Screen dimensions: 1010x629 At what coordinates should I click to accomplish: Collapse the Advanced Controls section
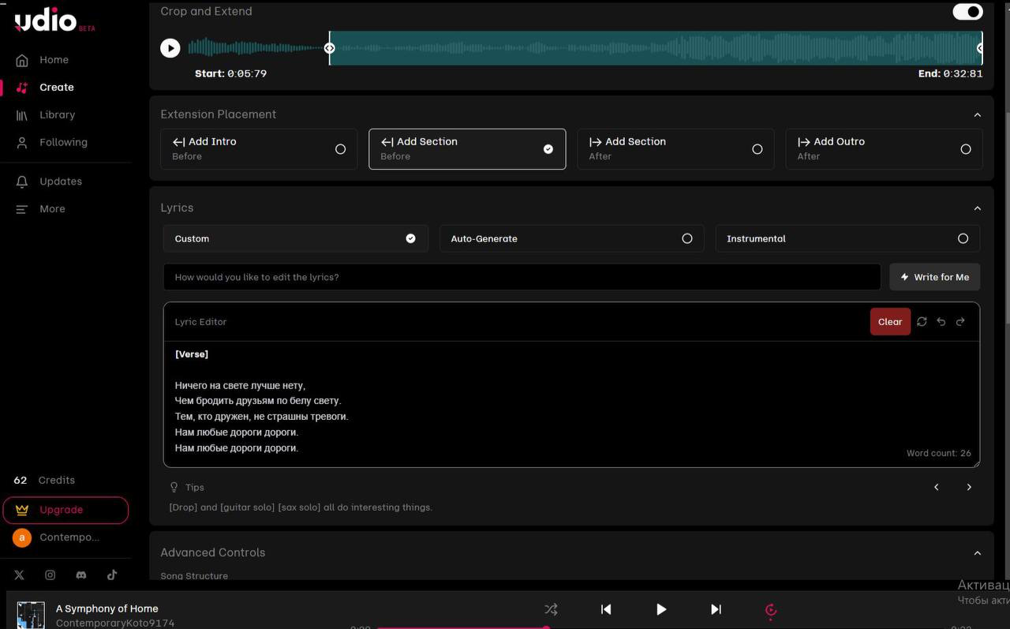tap(978, 553)
